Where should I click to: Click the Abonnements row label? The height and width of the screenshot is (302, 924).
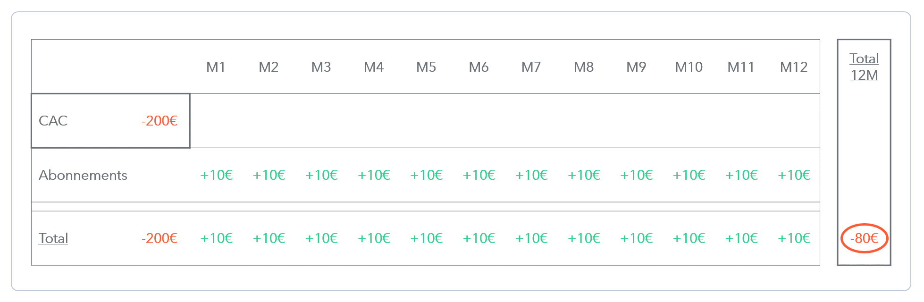tap(83, 175)
